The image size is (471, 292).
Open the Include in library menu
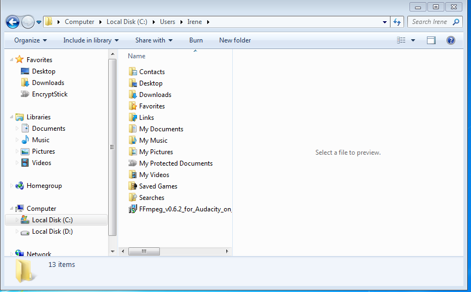click(91, 40)
